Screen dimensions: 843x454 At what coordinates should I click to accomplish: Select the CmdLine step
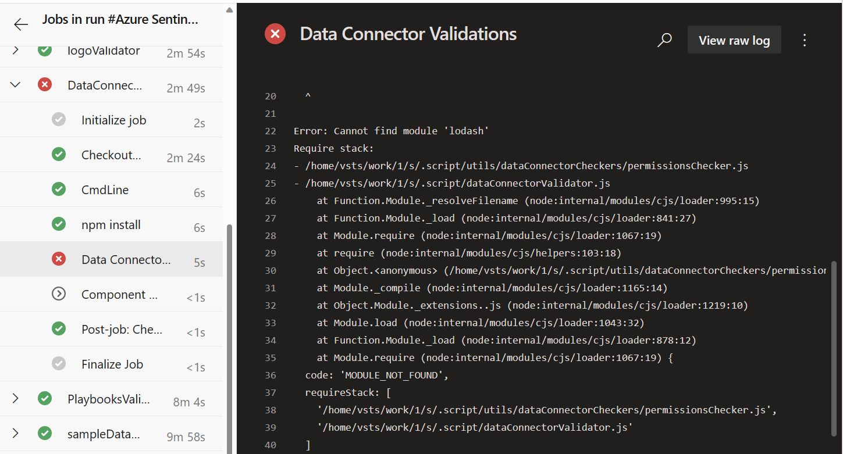point(105,190)
